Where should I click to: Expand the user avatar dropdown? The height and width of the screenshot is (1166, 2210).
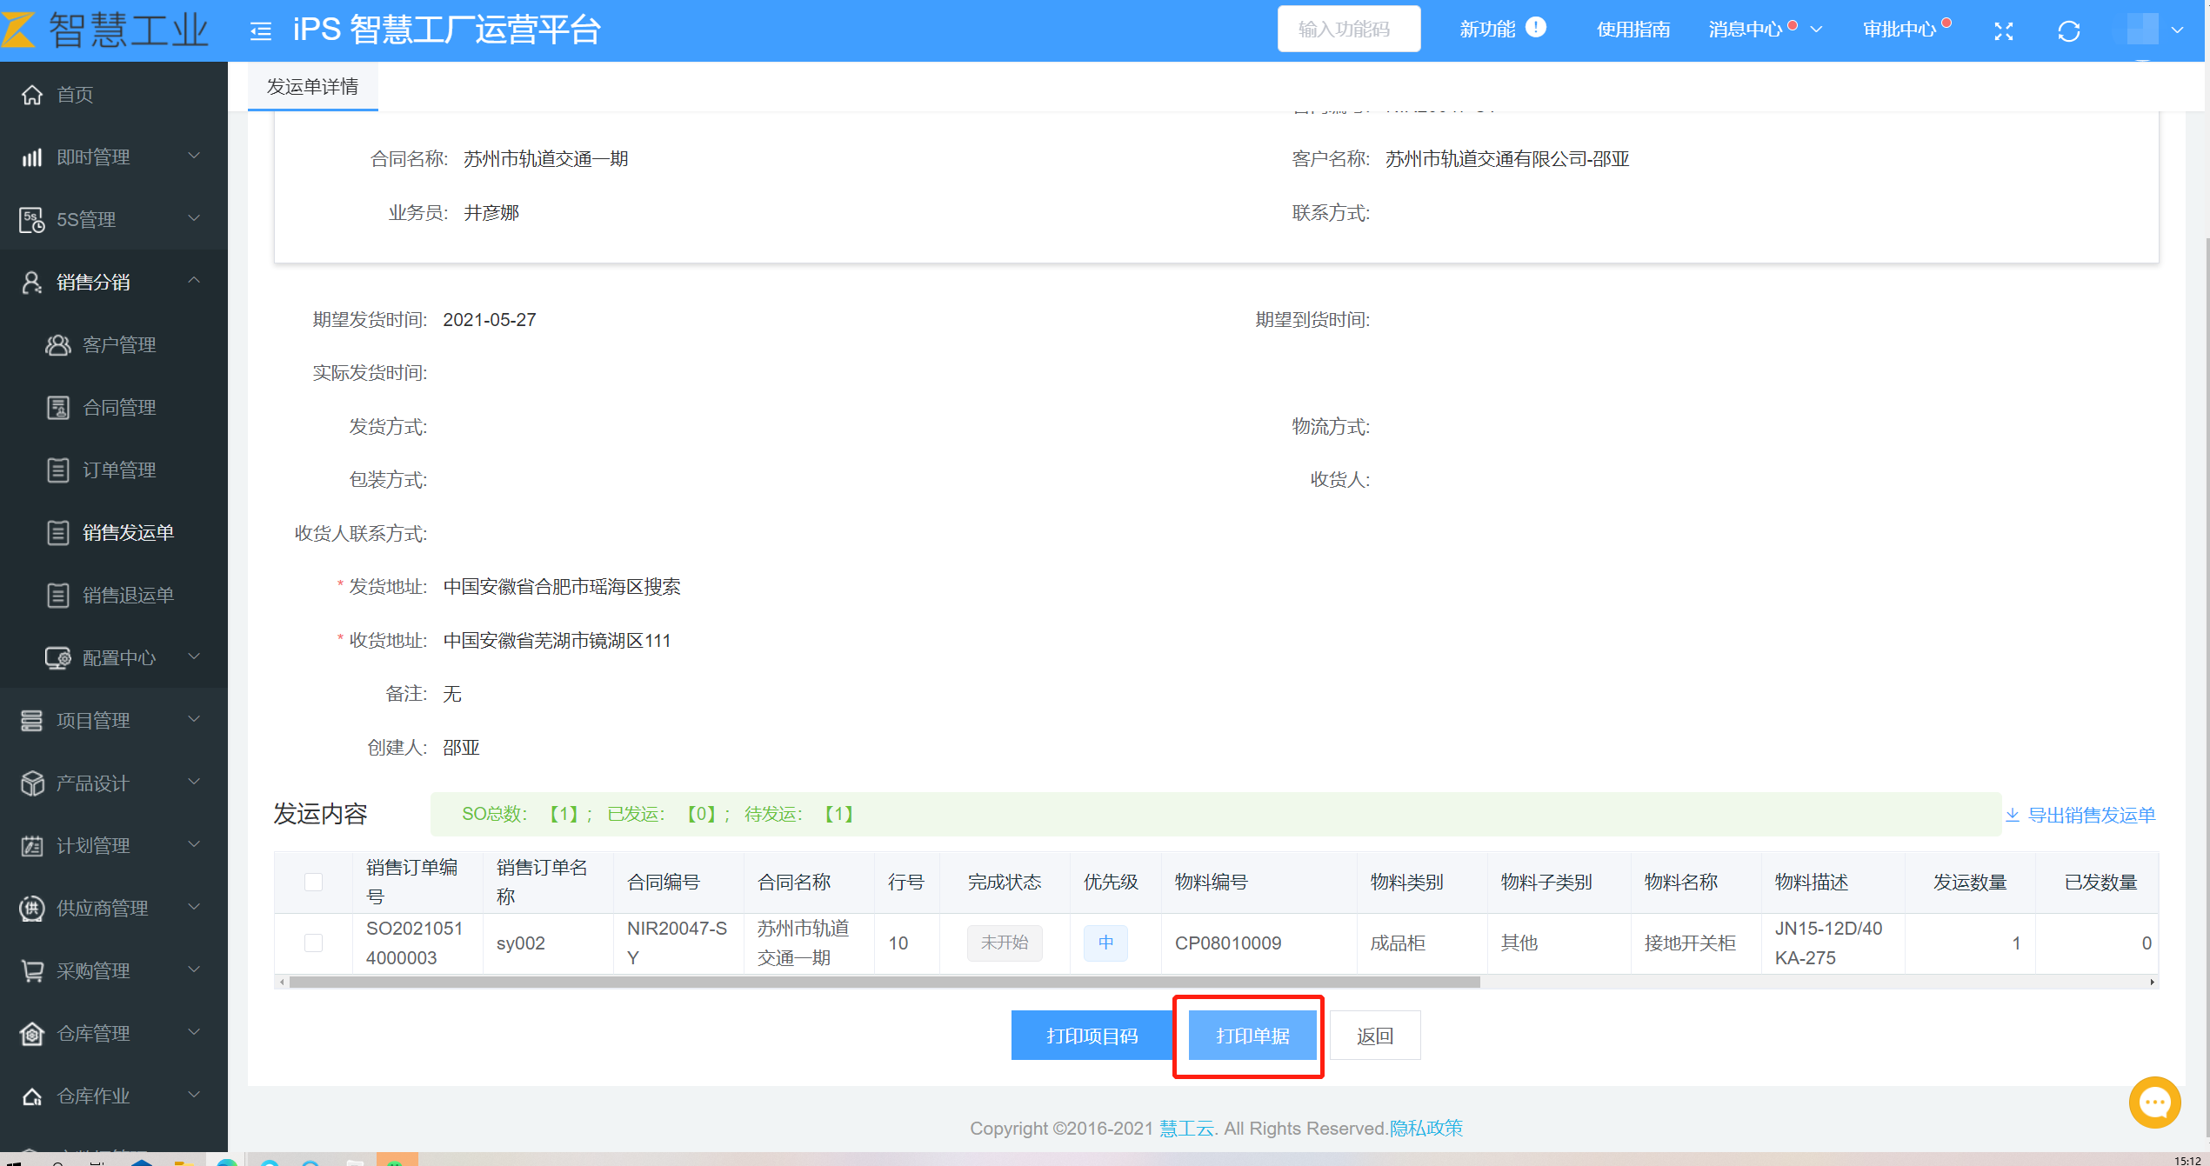(2178, 30)
